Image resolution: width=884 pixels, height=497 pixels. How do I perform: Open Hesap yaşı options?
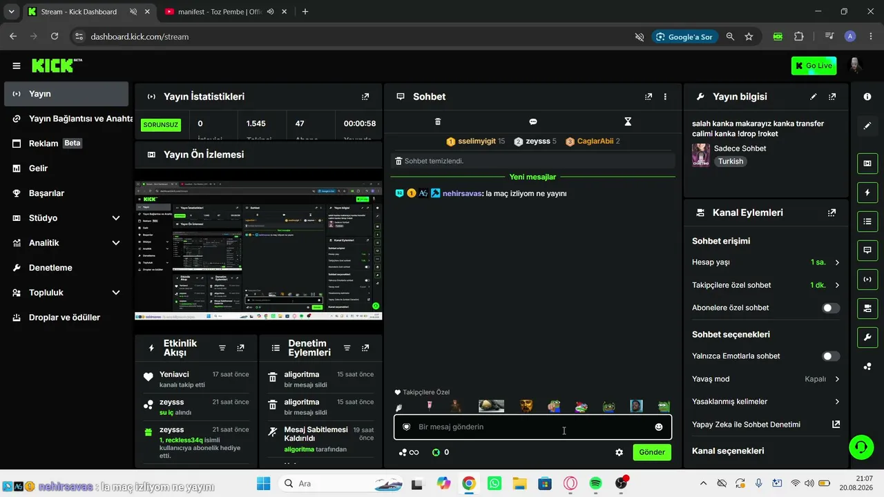point(766,262)
